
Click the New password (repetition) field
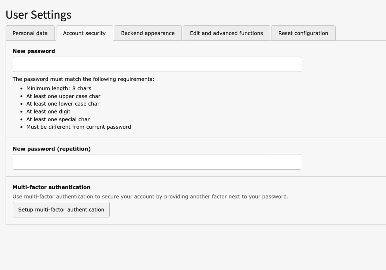click(157, 162)
